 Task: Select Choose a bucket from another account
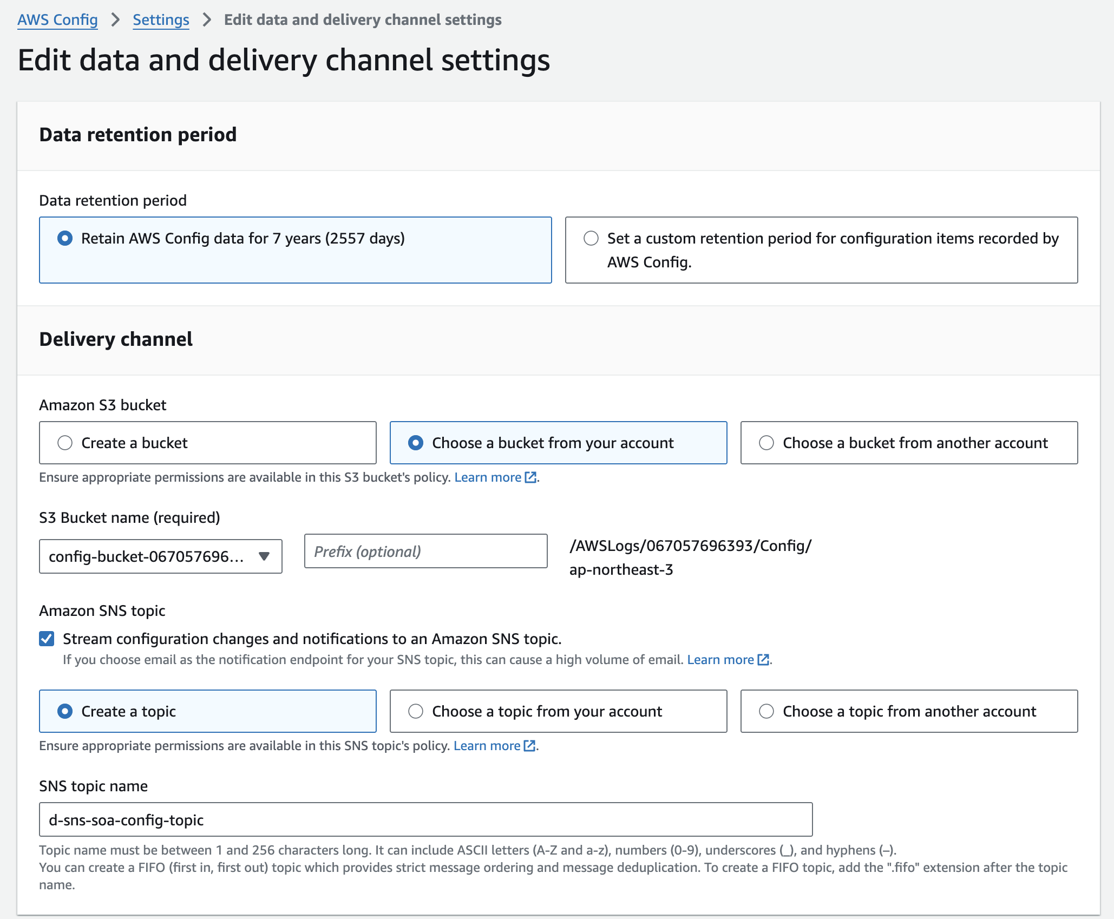tap(766, 443)
